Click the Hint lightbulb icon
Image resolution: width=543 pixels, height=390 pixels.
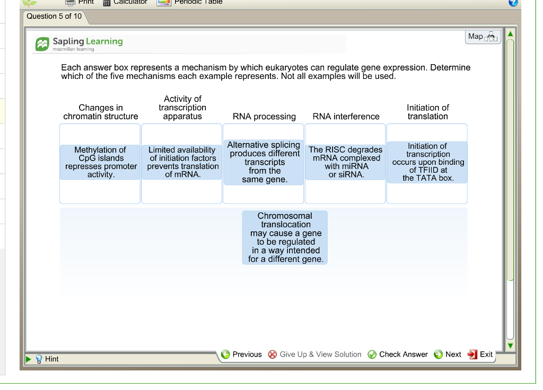[39, 359]
